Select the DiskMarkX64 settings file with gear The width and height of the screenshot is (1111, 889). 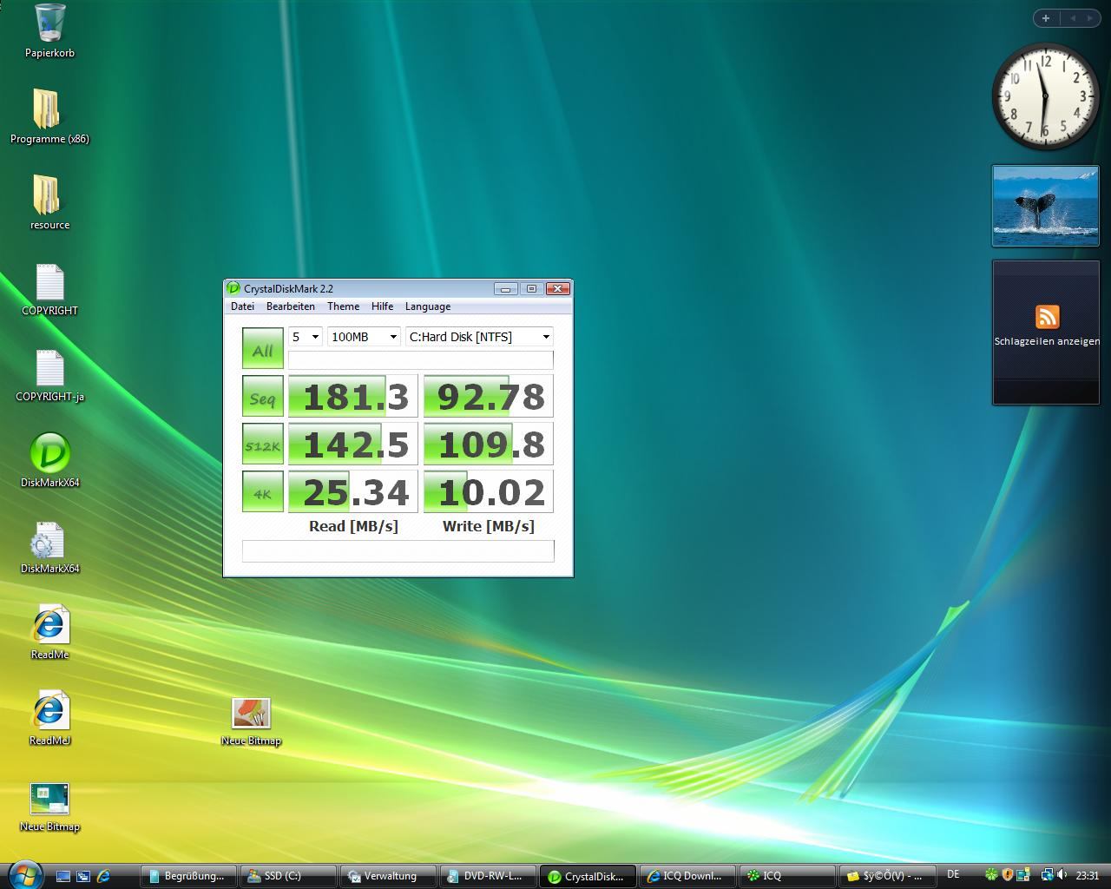[48, 540]
